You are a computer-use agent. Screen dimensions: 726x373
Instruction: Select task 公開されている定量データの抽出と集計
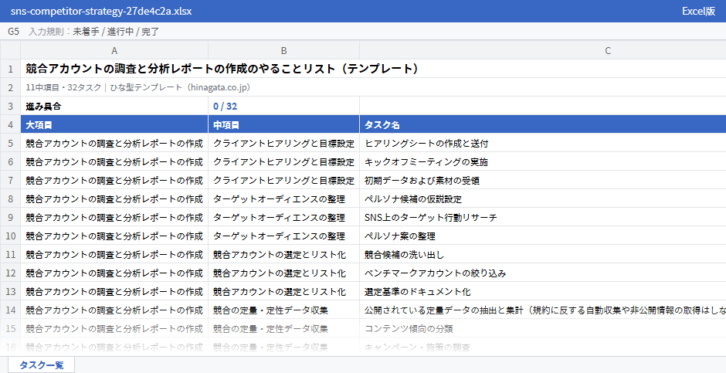[x=543, y=310]
